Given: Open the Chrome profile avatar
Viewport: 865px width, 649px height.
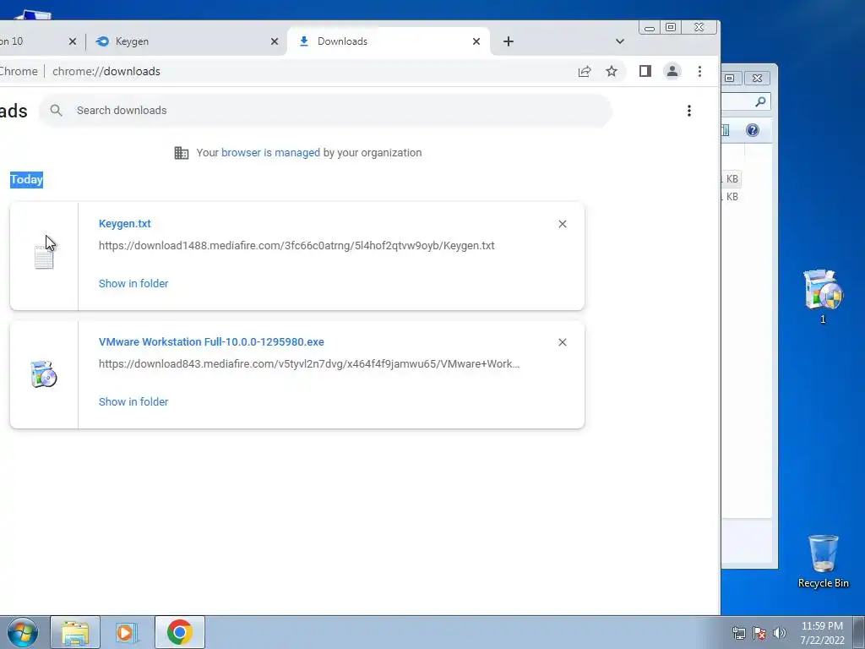Looking at the screenshot, I should click(x=672, y=71).
